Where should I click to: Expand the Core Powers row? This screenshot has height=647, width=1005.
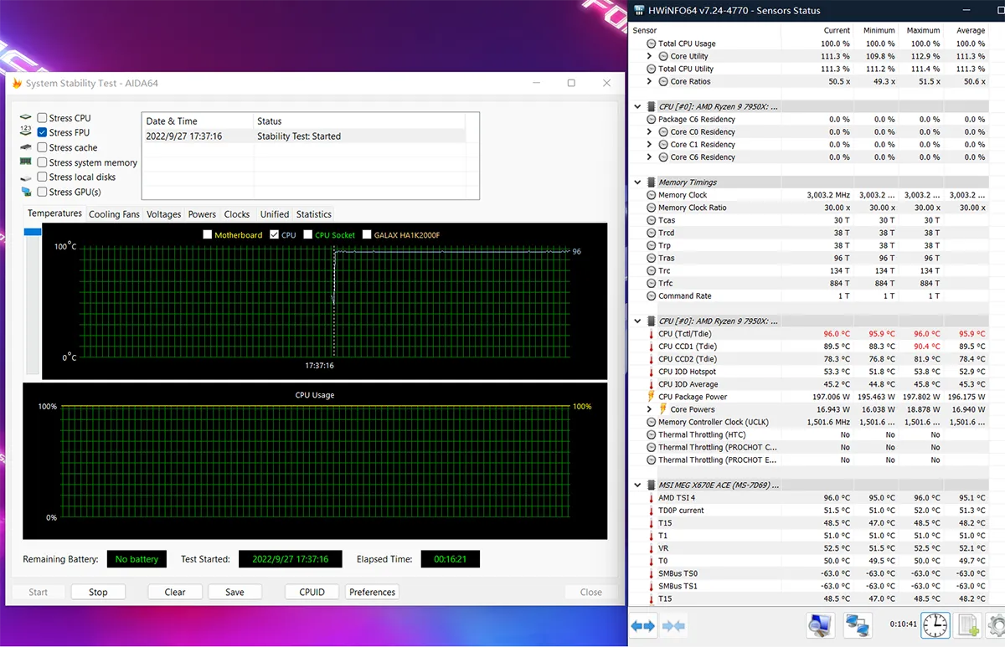click(651, 409)
